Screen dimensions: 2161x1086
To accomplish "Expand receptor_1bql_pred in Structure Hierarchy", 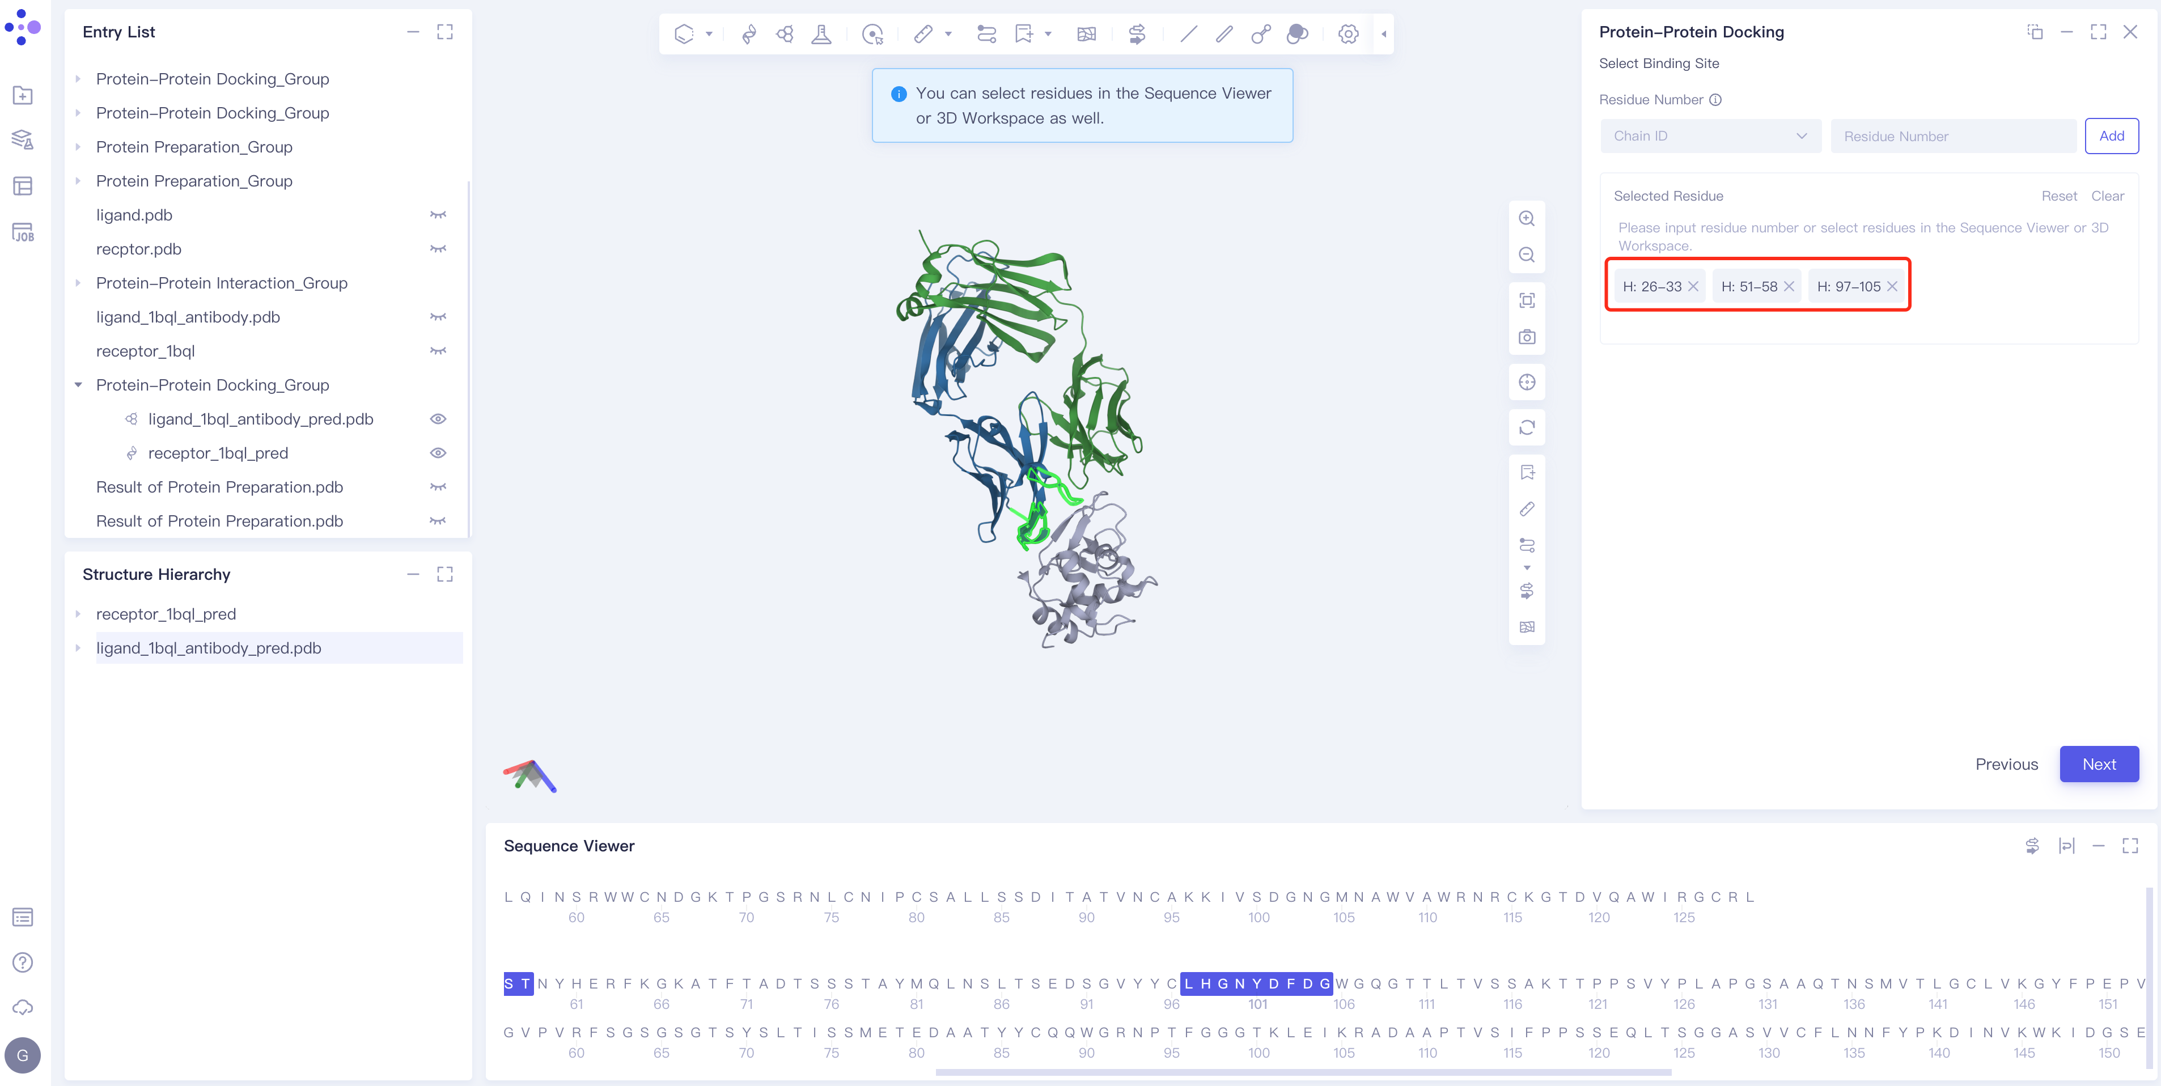I will [x=78, y=614].
